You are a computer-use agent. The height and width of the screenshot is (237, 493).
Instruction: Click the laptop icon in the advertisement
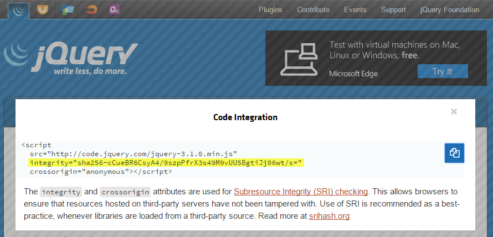pos(299,59)
